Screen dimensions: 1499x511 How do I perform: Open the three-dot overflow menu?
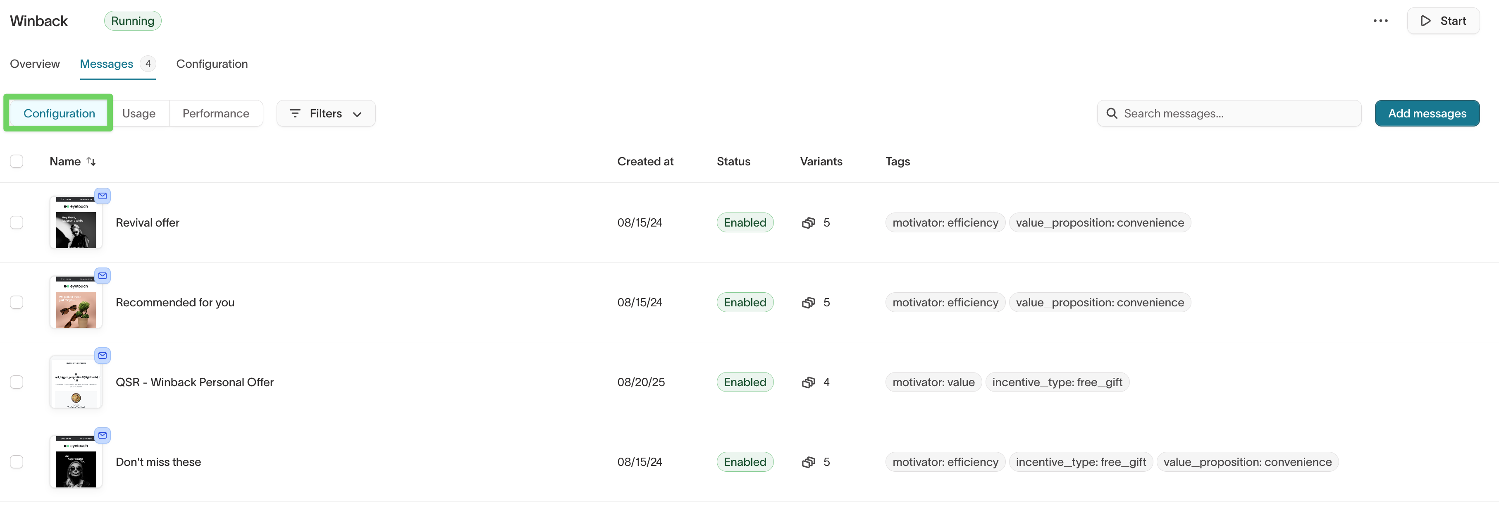tap(1380, 20)
